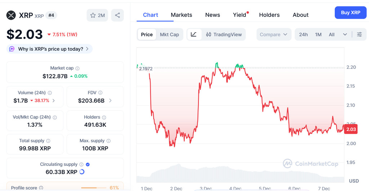Open the Markets tab
This screenshot has height=191, width=369.
[x=181, y=15]
